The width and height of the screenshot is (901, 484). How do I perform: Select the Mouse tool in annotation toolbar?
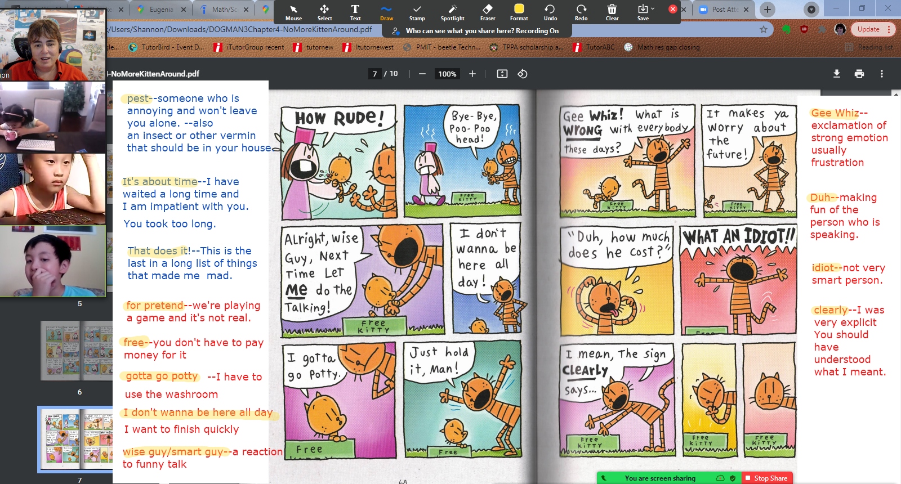(293, 12)
